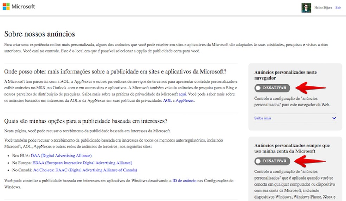Open the ID de anúncio link
This screenshot has height=201, width=346.
click(184, 181)
